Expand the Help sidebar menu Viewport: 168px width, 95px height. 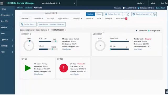[7, 52]
